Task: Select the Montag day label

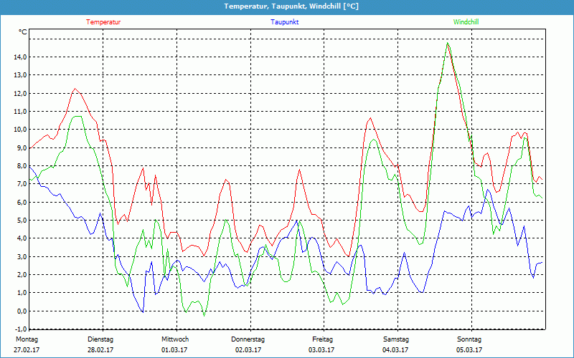Action: tap(26, 339)
